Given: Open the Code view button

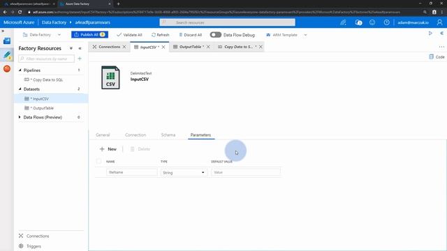Looking at the screenshot, I should pyautogui.click(x=437, y=57).
